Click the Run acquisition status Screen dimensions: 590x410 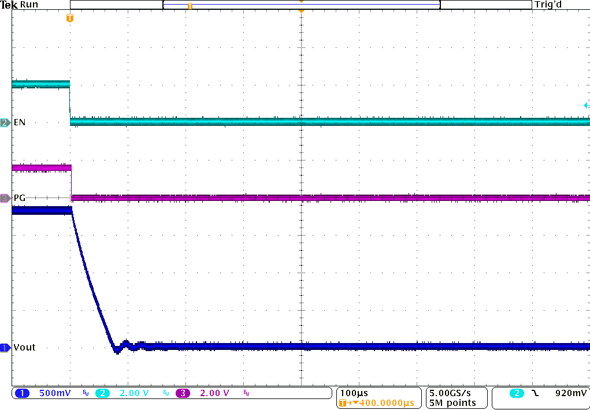(29, 5)
